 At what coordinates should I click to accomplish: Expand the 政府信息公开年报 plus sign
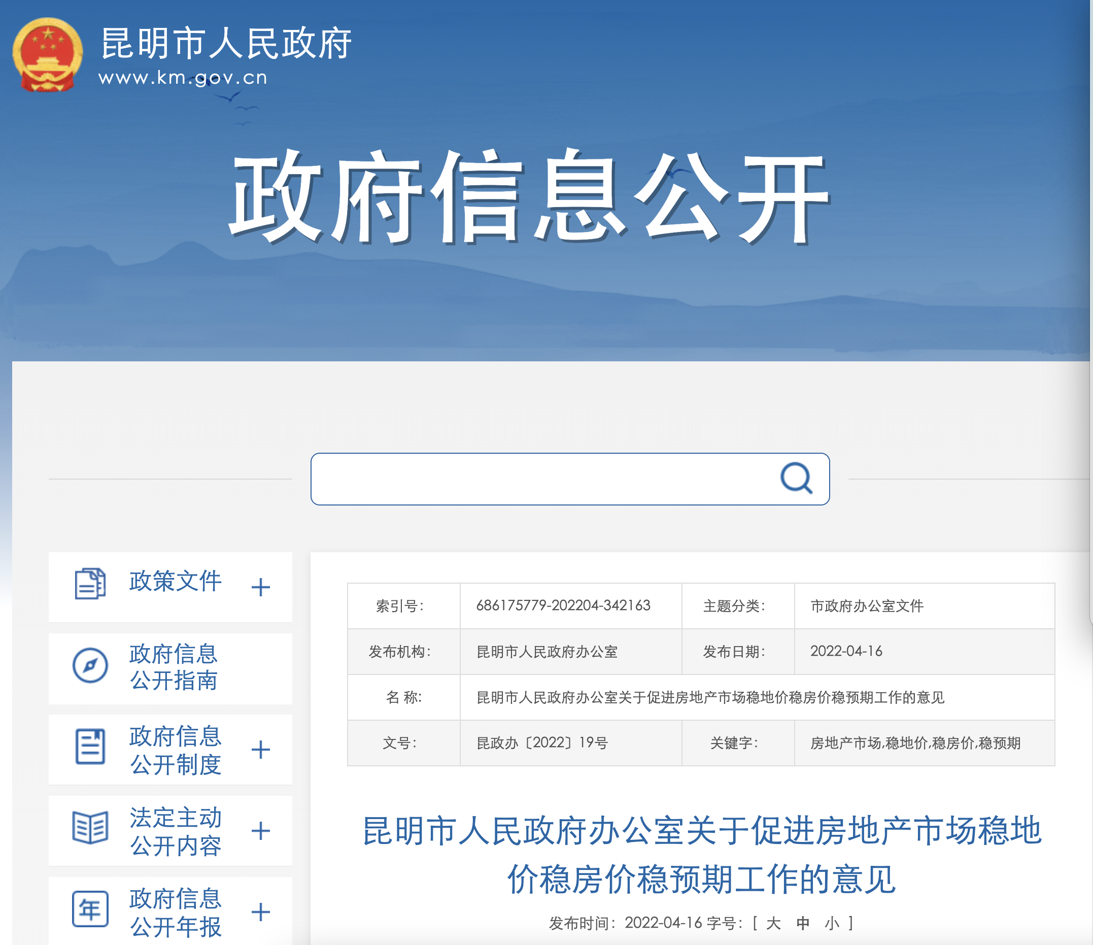[x=261, y=913]
